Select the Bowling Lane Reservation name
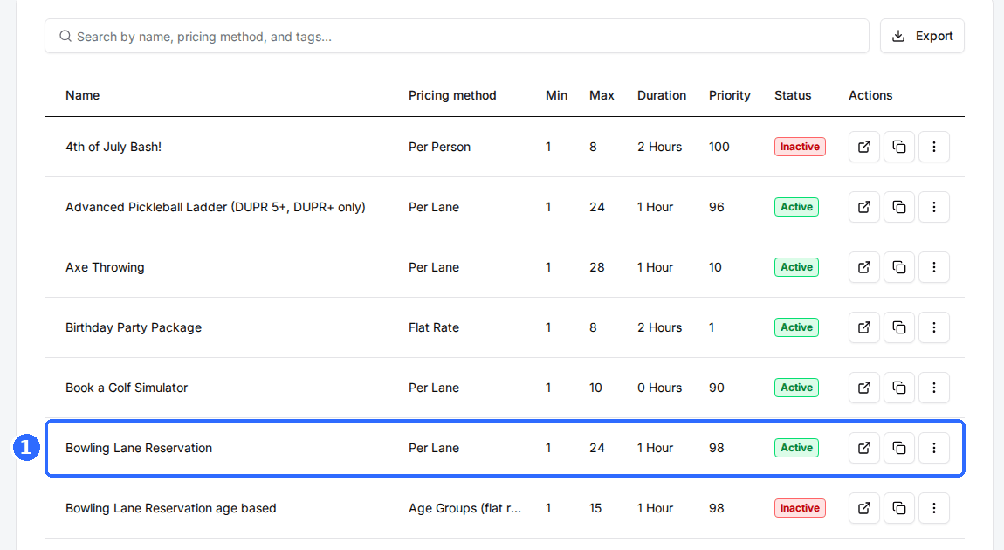This screenshot has width=1004, height=550. click(138, 448)
